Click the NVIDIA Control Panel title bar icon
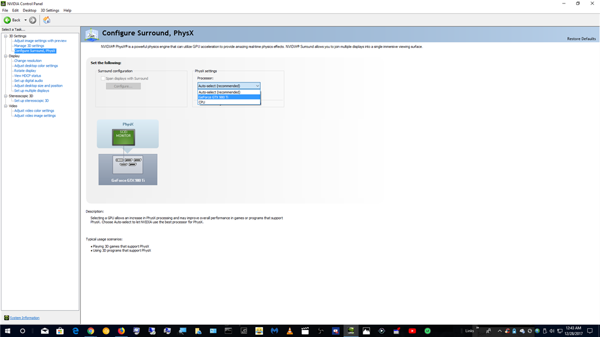600x337 pixels. (4, 4)
